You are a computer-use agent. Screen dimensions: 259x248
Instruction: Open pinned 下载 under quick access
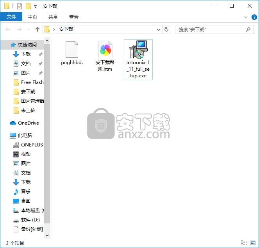(26, 54)
